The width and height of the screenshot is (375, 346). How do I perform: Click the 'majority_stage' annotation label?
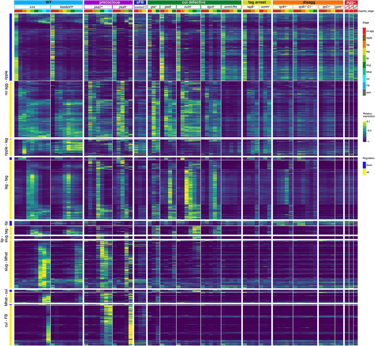366,11
